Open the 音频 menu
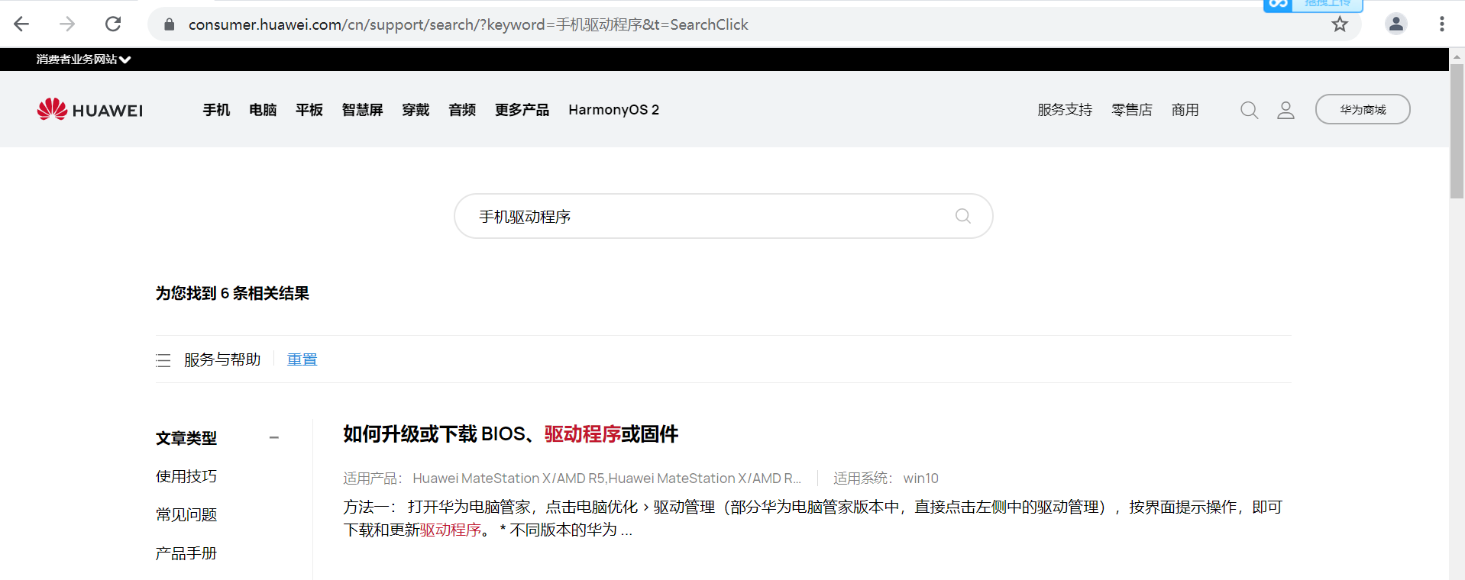This screenshot has height=580, width=1465. click(x=462, y=110)
